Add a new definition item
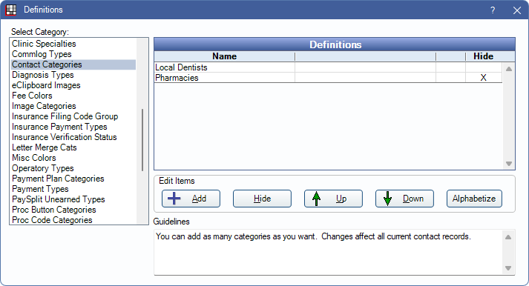The height and width of the screenshot is (286, 529). click(191, 199)
